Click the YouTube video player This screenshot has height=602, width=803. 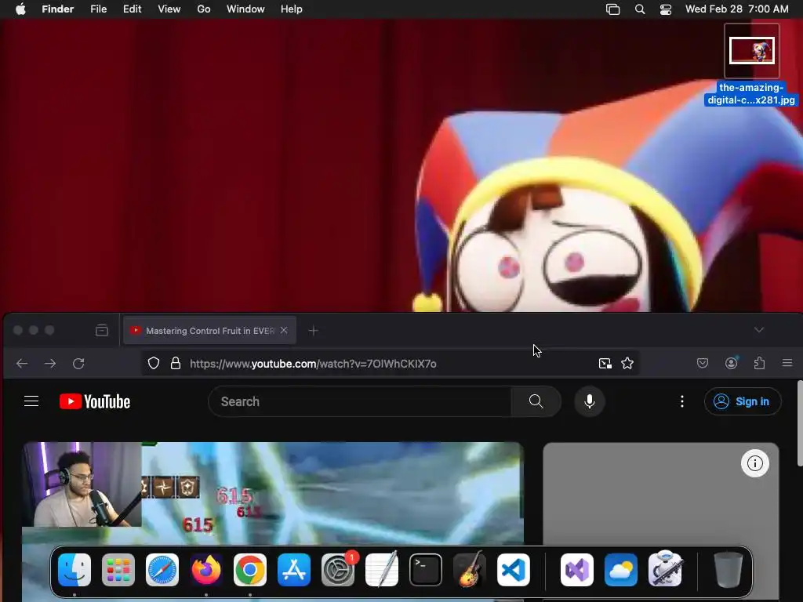click(273, 494)
